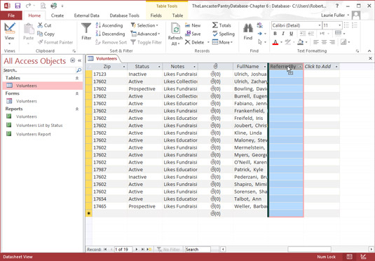
Task: Open the font size dropdown showing 11
Action: [x=339, y=25]
